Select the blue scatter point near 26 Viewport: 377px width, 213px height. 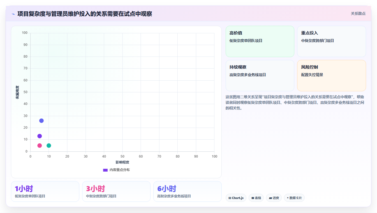click(x=41, y=121)
